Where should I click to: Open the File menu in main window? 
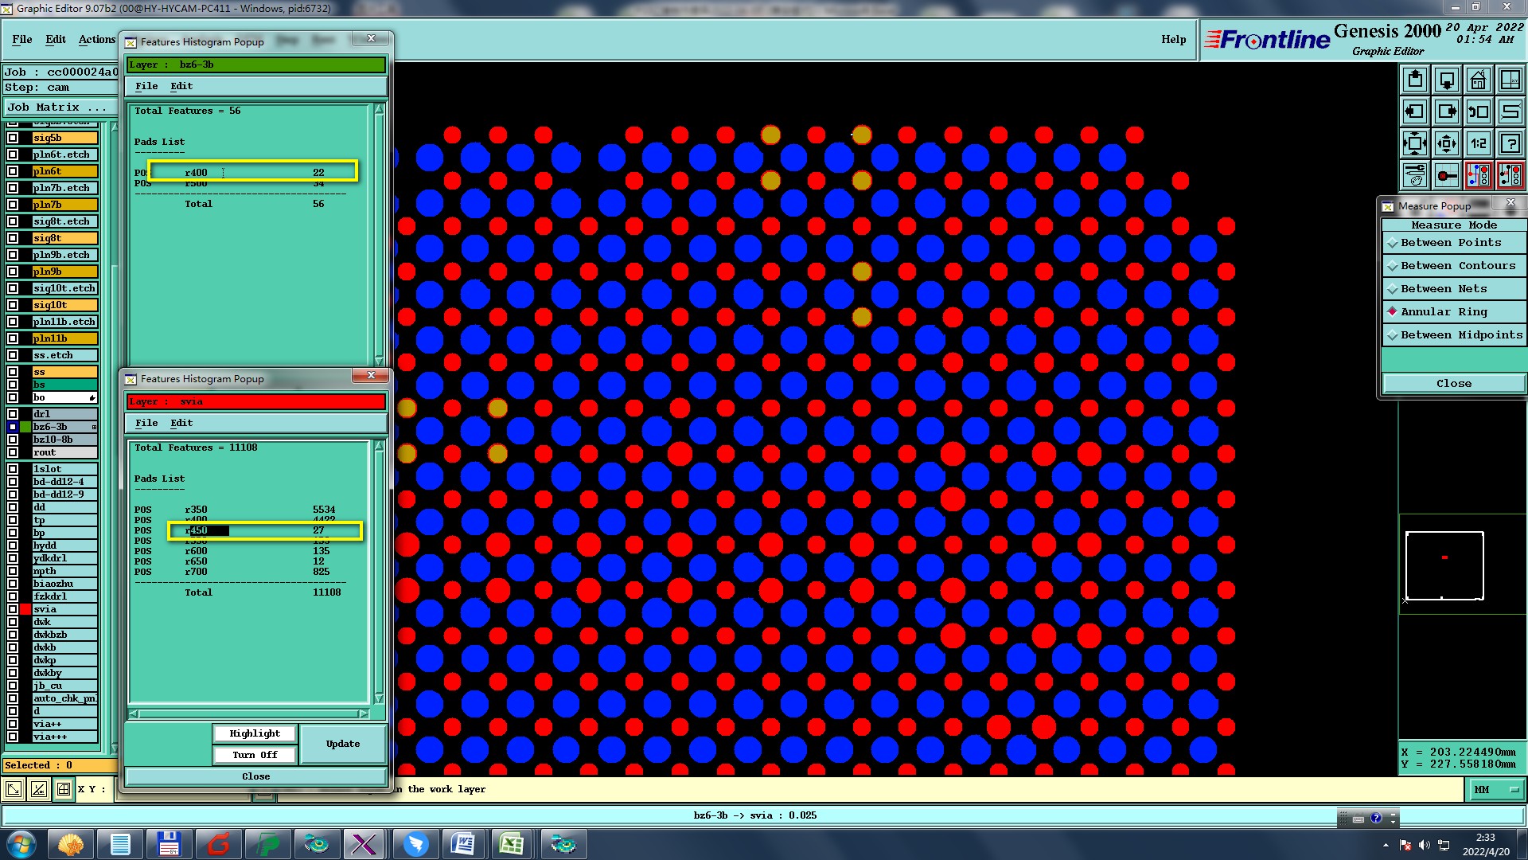(22, 39)
